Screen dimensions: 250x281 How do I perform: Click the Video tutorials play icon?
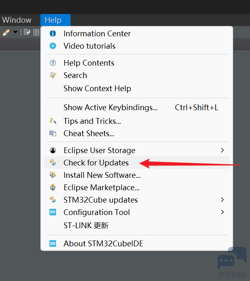53,46
